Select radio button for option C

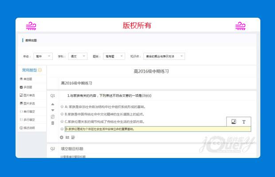coord(62,121)
